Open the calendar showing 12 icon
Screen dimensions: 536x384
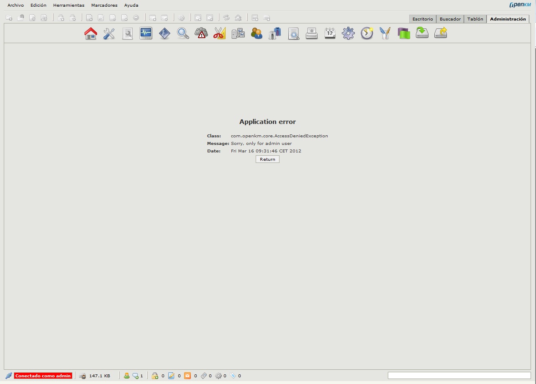pyautogui.click(x=330, y=33)
